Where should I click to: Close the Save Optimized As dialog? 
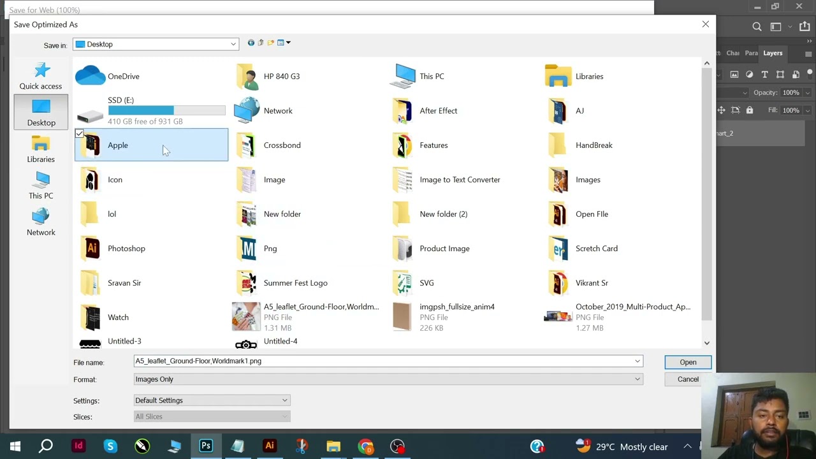(x=705, y=24)
